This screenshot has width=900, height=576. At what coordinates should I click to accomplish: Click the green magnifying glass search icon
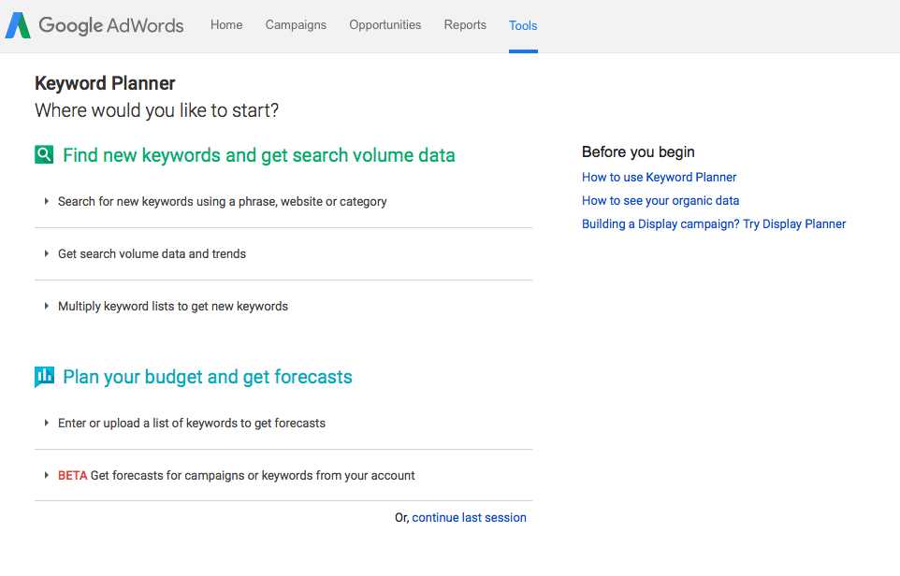pyautogui.click(x=44, y=155)
